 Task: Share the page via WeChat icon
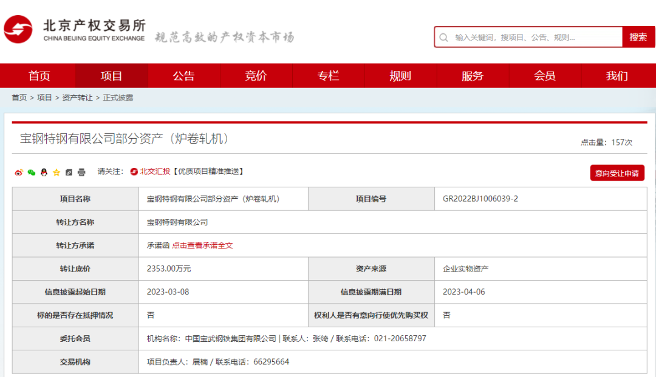pos(32,172)
